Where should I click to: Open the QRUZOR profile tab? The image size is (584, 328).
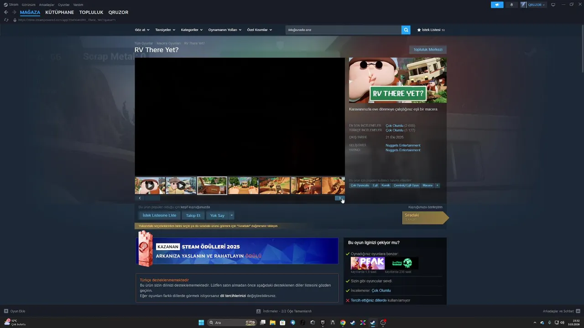click(x=118, y=12)
